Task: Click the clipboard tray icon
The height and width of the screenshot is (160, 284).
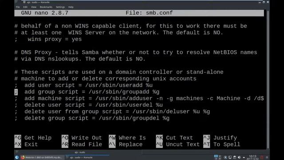Action: [235, 157]
